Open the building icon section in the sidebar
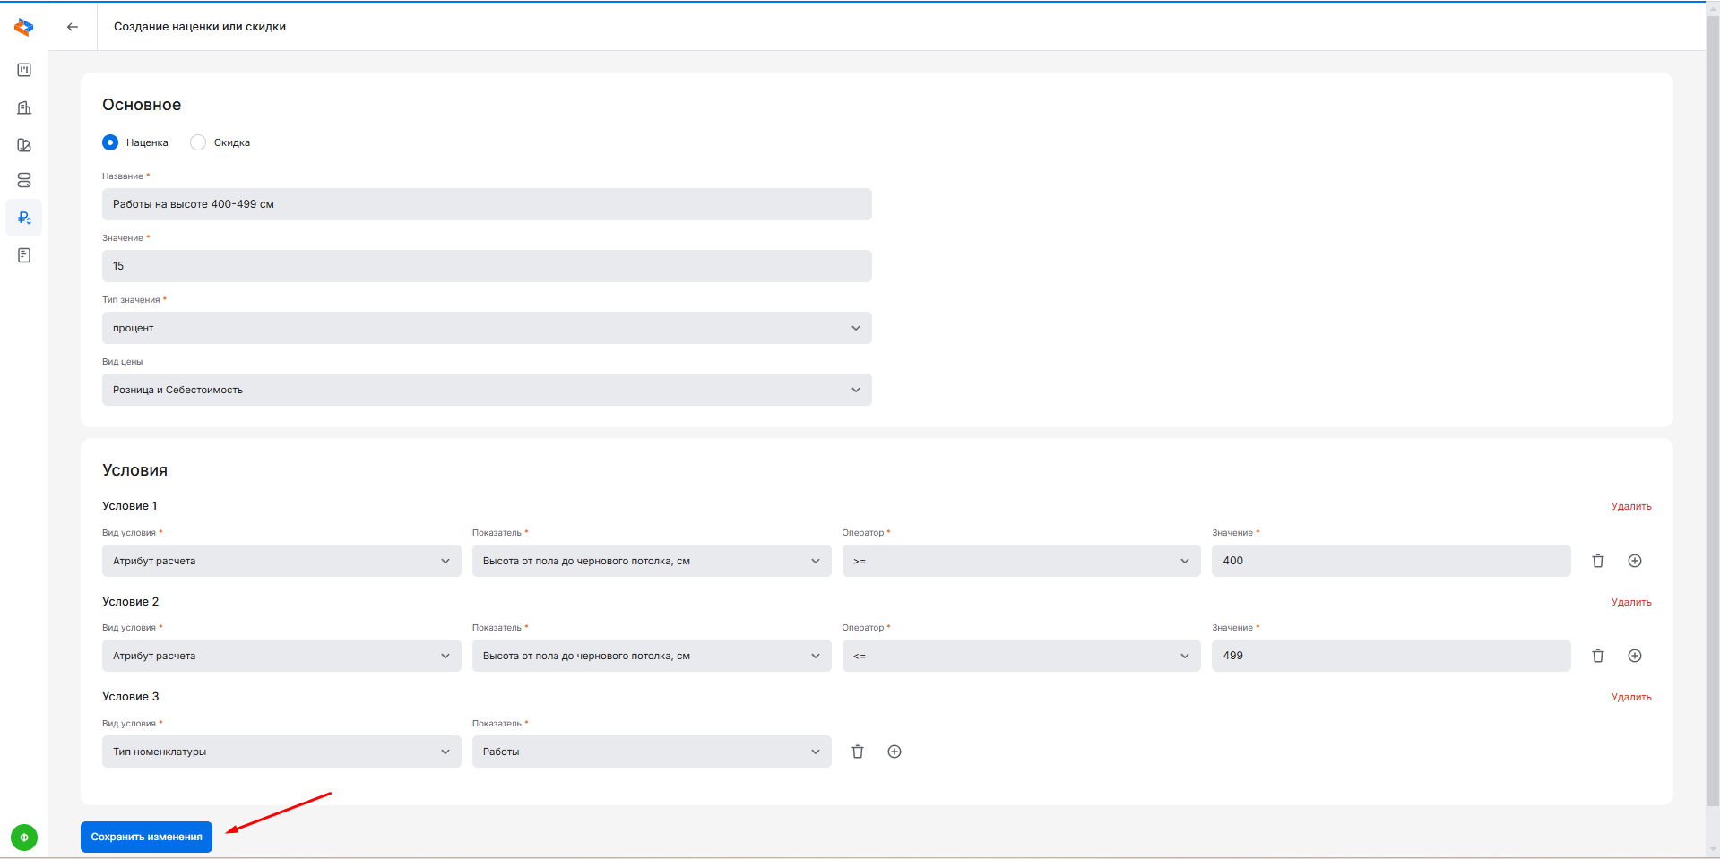Image resolution: width=1720 pixels, height=859 pixels. tap(24, 107)
